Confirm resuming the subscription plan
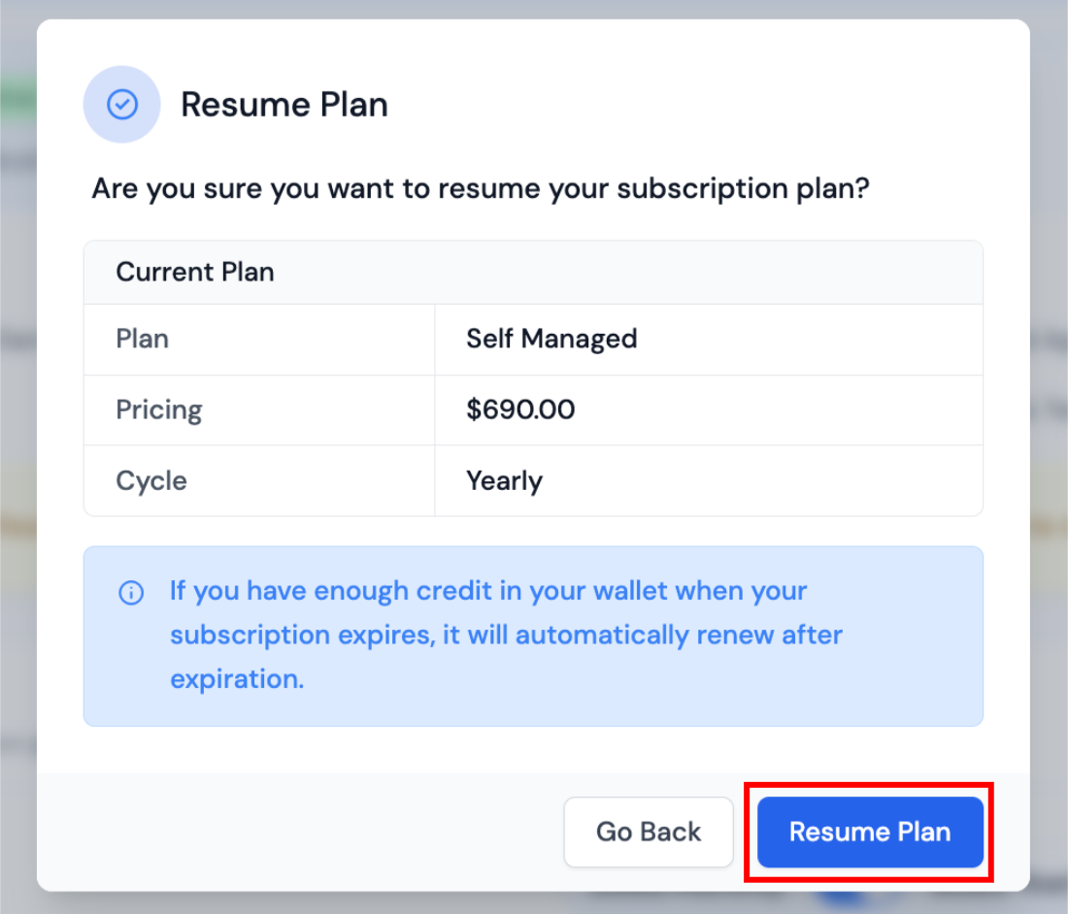 click(x=869, y=832)
